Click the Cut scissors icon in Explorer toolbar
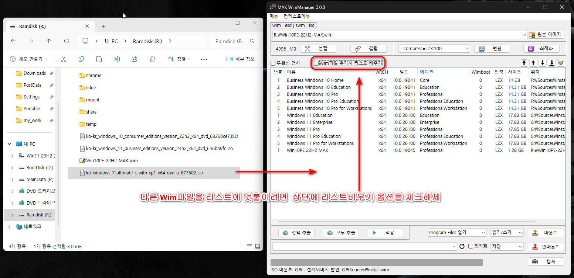Screen dimensions: 574x278 [63, 59]
